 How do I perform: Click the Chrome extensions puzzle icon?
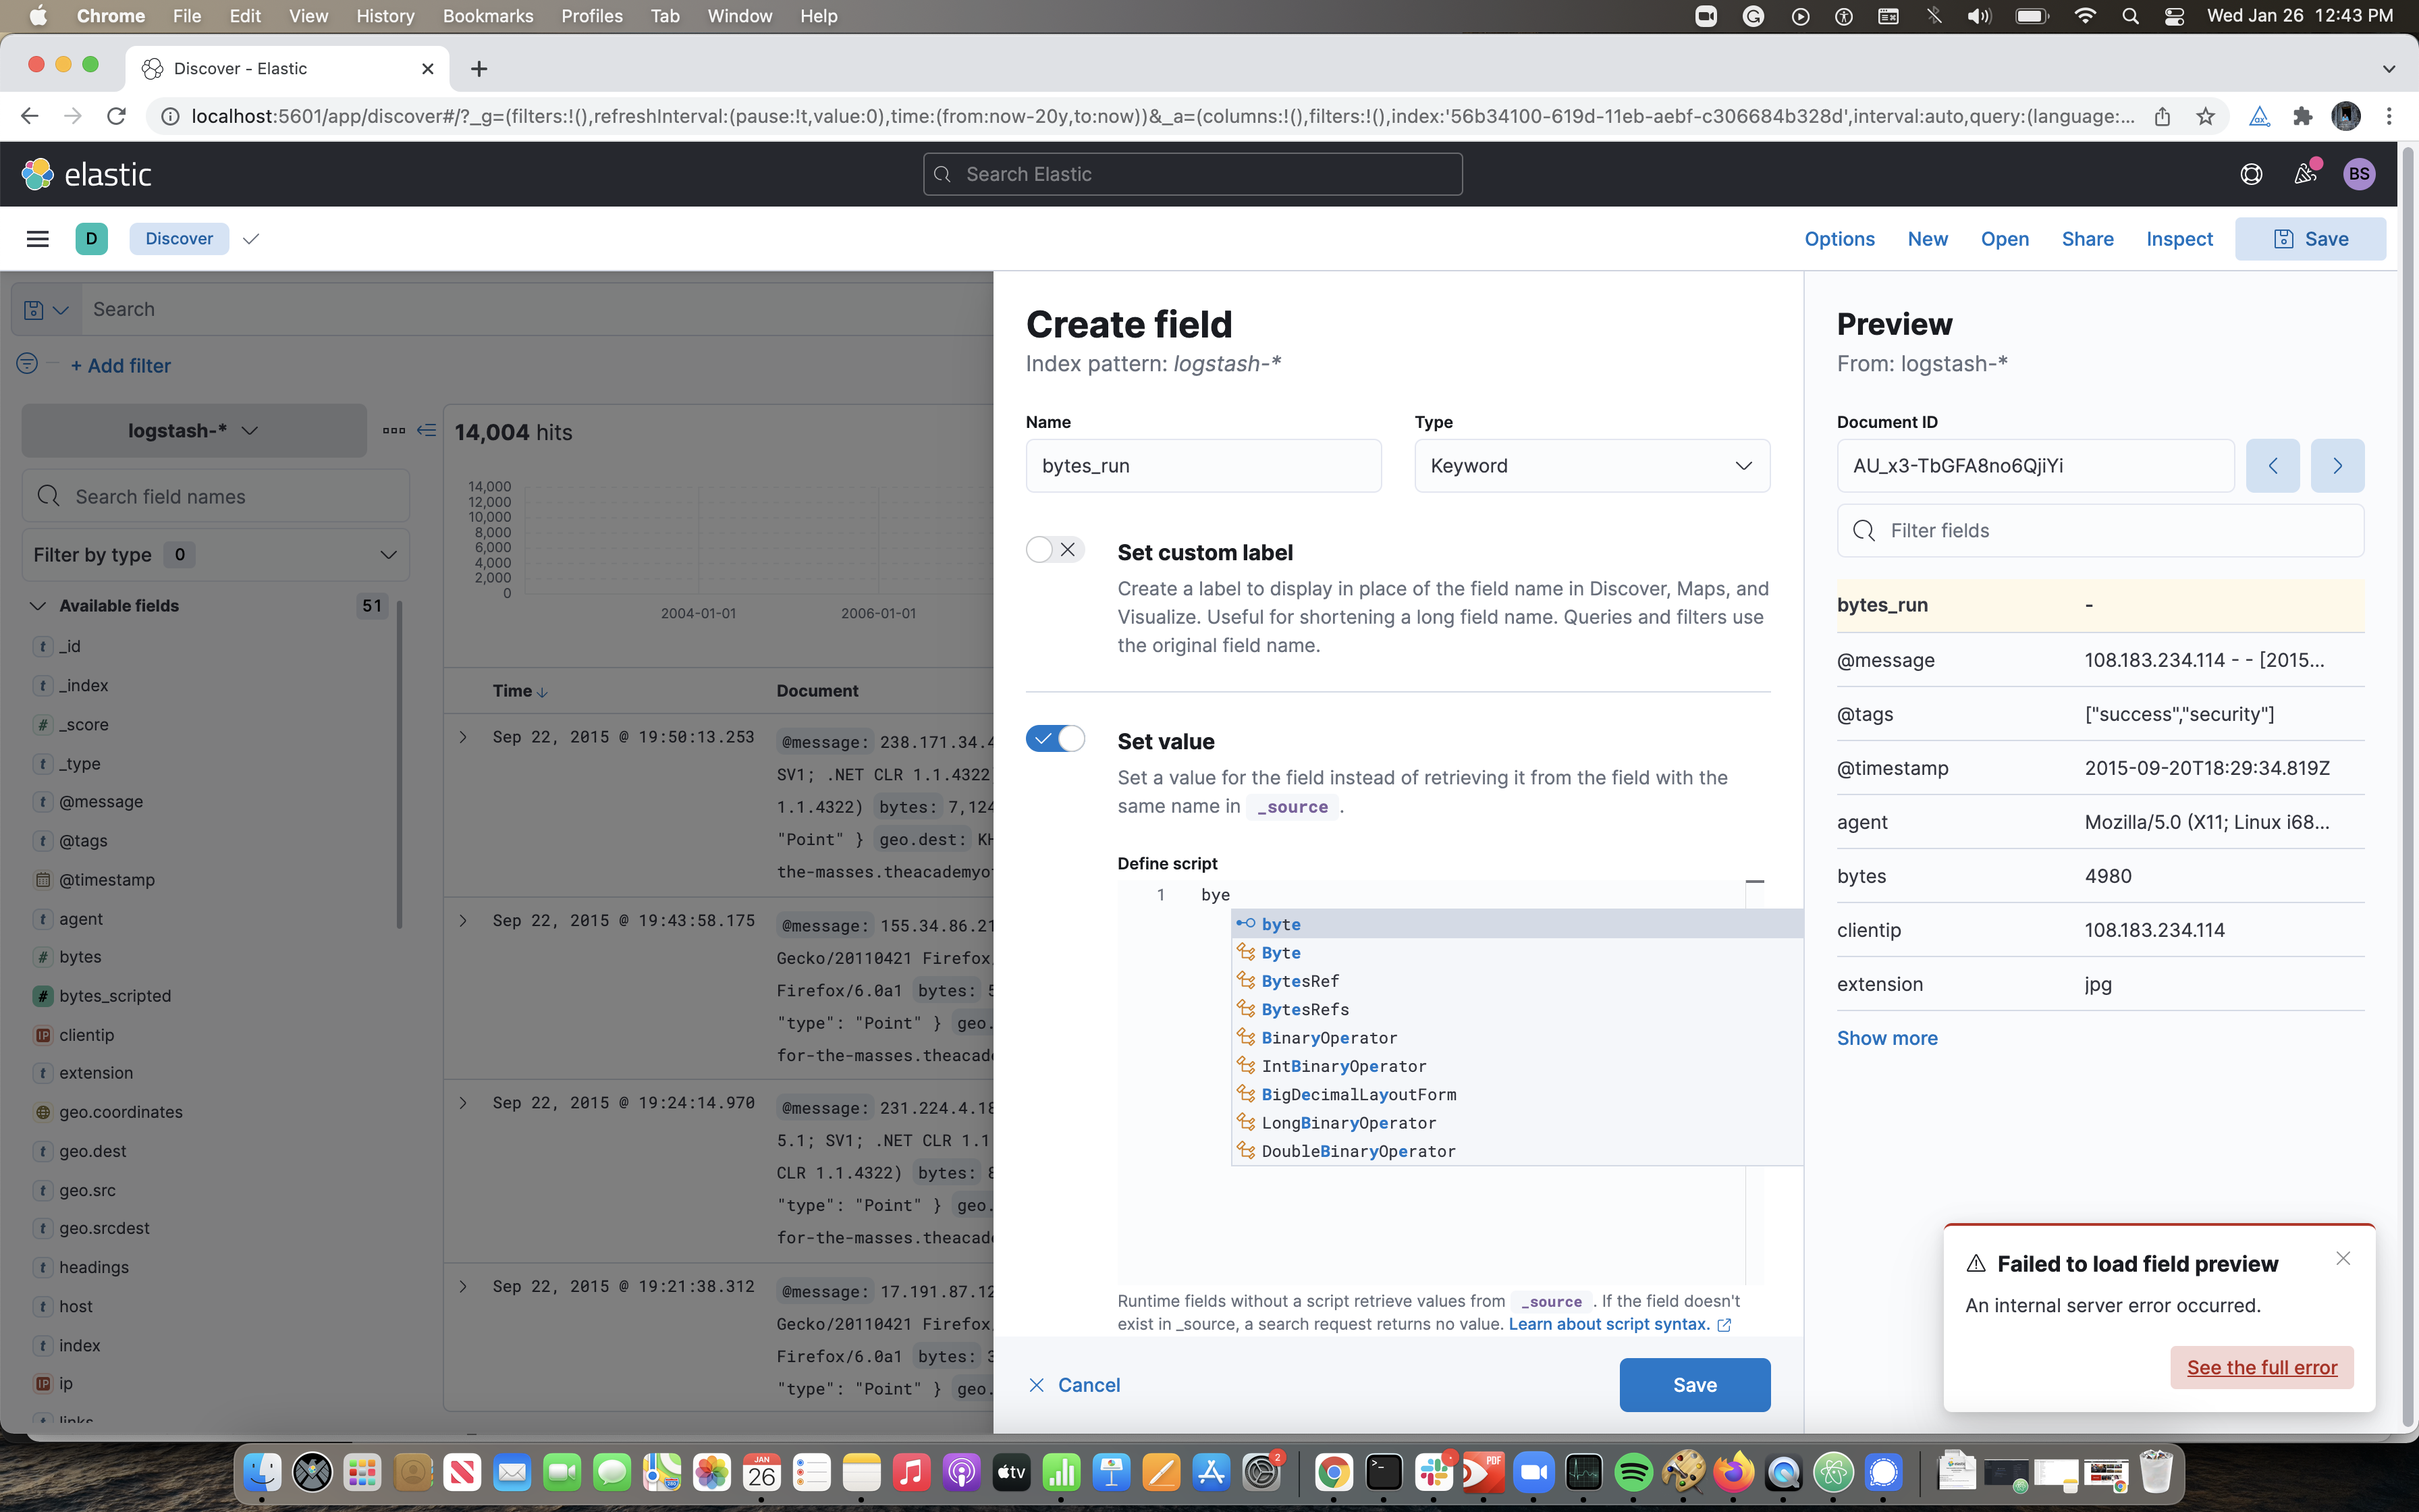pyautogui.click(x=2303, y=117)
